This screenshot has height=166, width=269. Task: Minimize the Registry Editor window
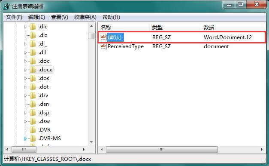pos(229,5)
